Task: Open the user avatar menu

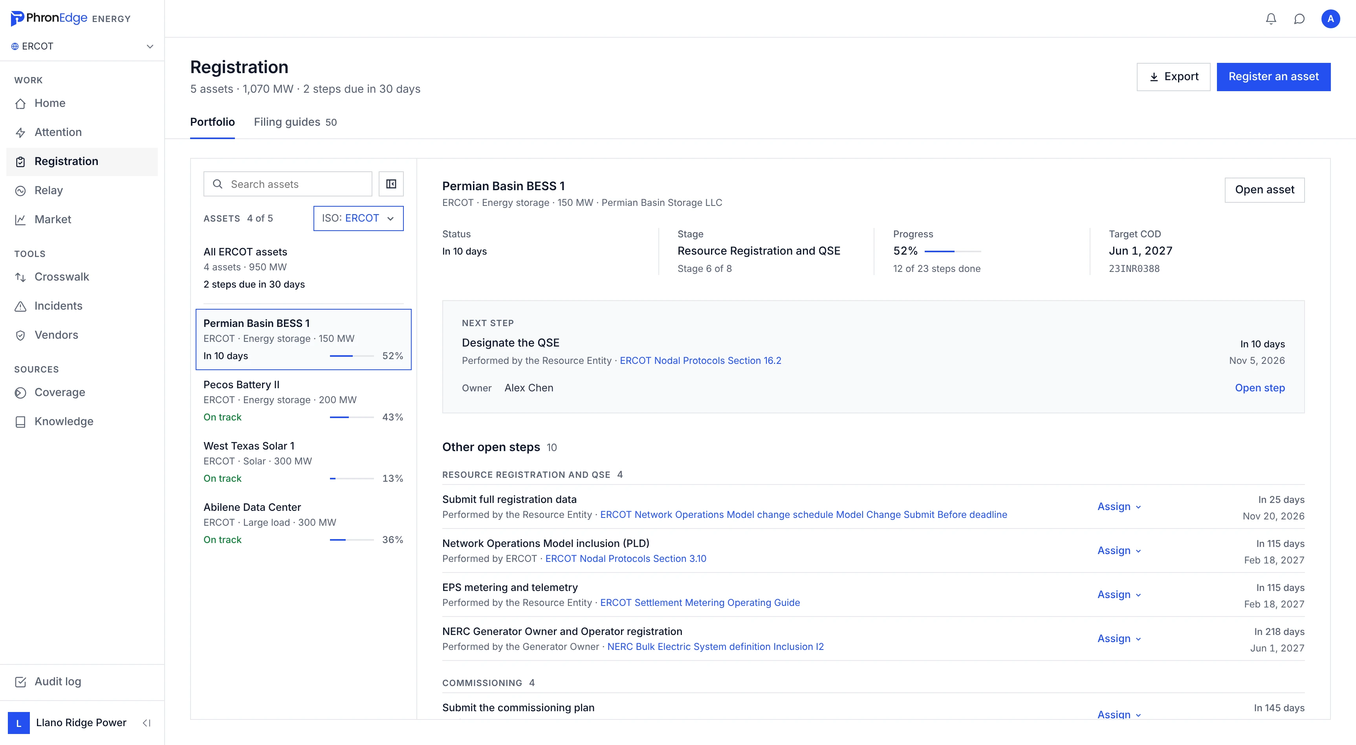Action: pos(1330,19)
